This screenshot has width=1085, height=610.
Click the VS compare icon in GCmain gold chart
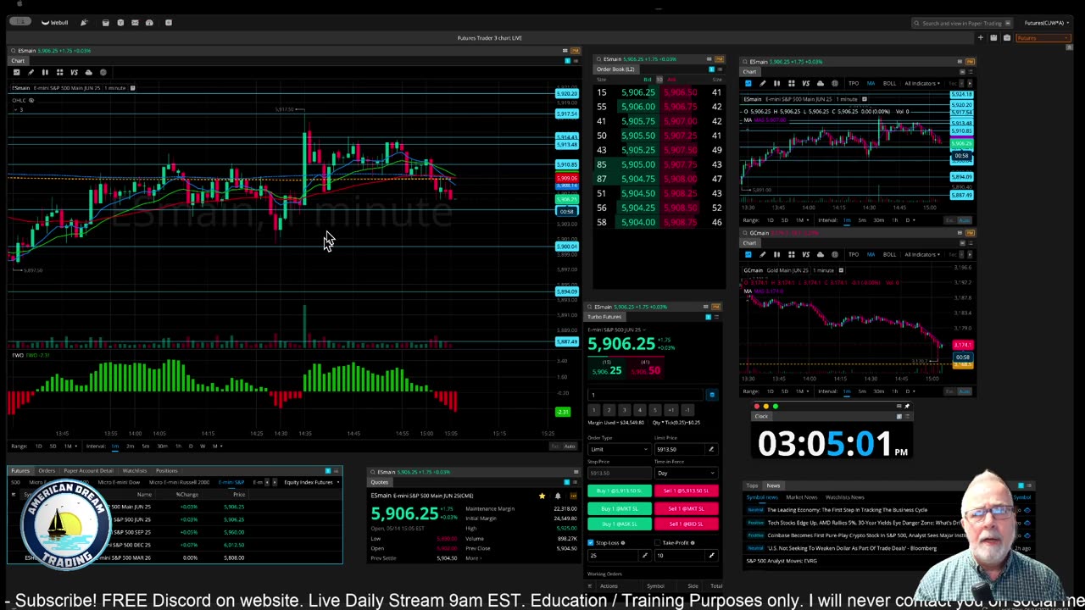tap(805, 254)
